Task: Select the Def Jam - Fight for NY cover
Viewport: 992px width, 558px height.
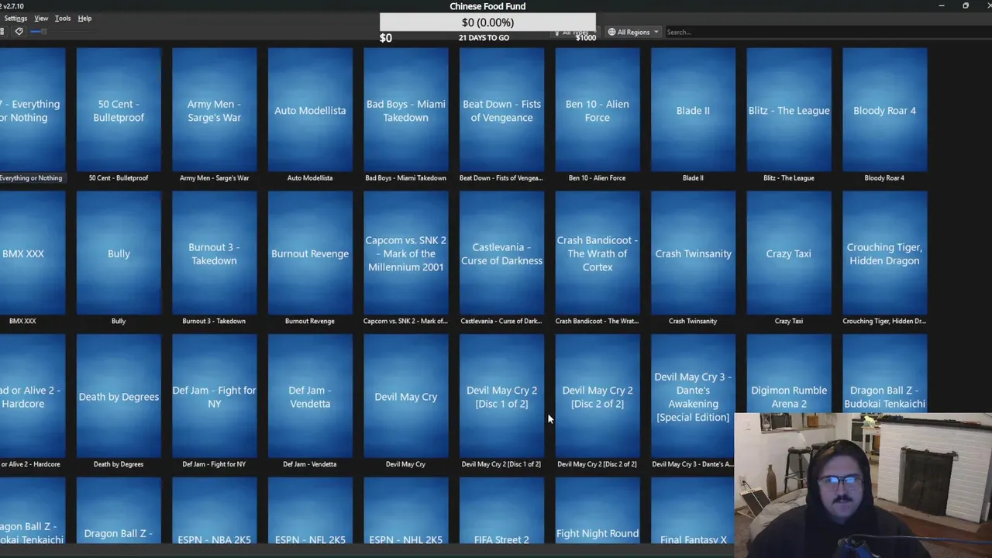Action: click(214, 396)
